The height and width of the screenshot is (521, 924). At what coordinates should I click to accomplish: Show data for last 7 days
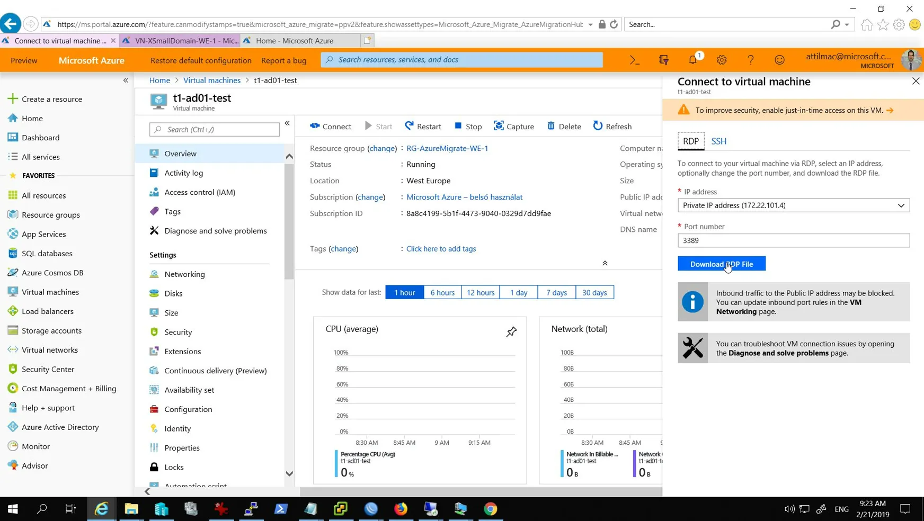click(x=556, y=292)
